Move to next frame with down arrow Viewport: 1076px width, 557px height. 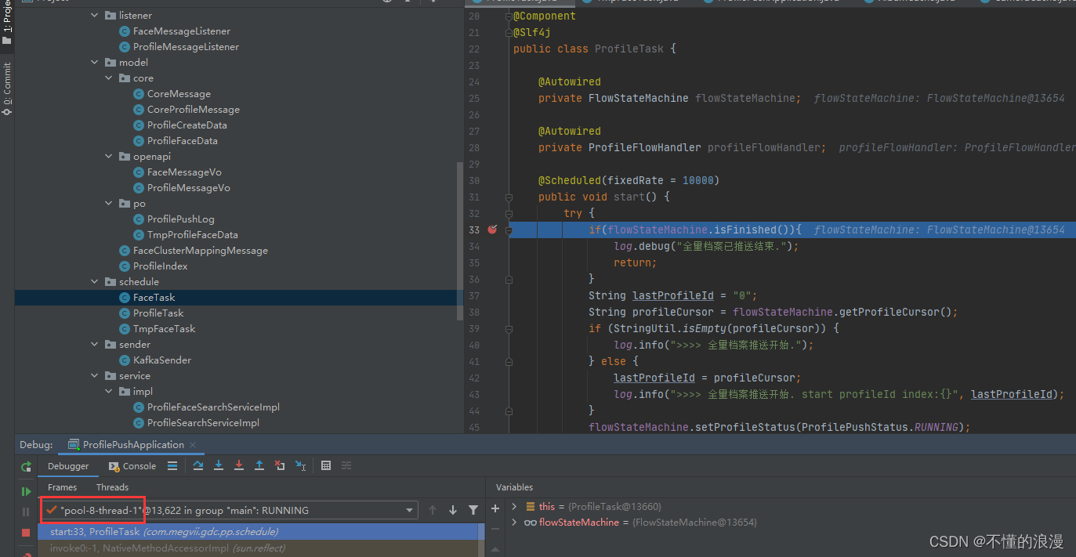[x=453, y=510]
